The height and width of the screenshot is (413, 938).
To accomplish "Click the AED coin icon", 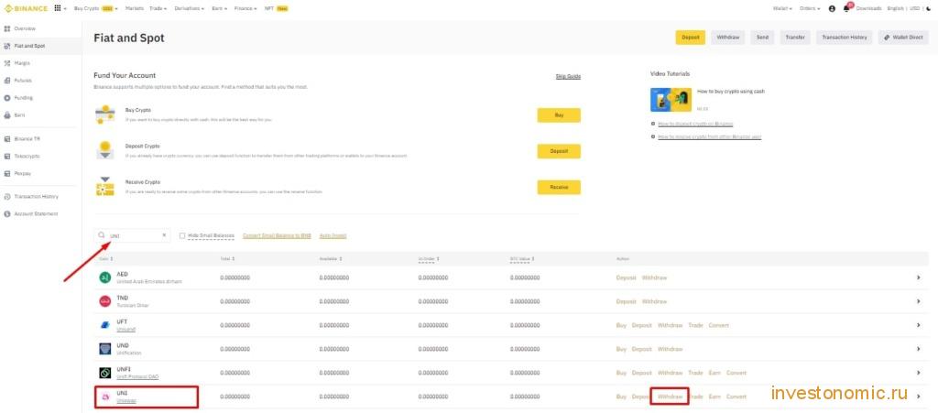I will coord(104,277).
